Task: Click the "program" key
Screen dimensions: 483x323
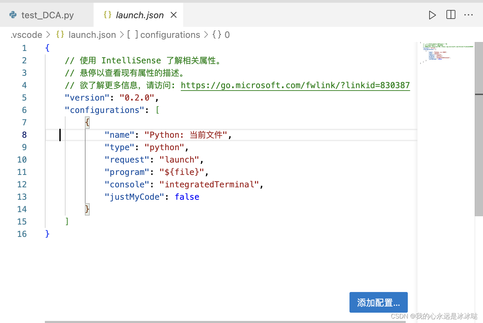Action: (127, 172)
